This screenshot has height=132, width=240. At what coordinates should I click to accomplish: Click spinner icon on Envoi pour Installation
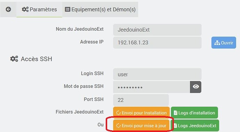tap(118, 113)
